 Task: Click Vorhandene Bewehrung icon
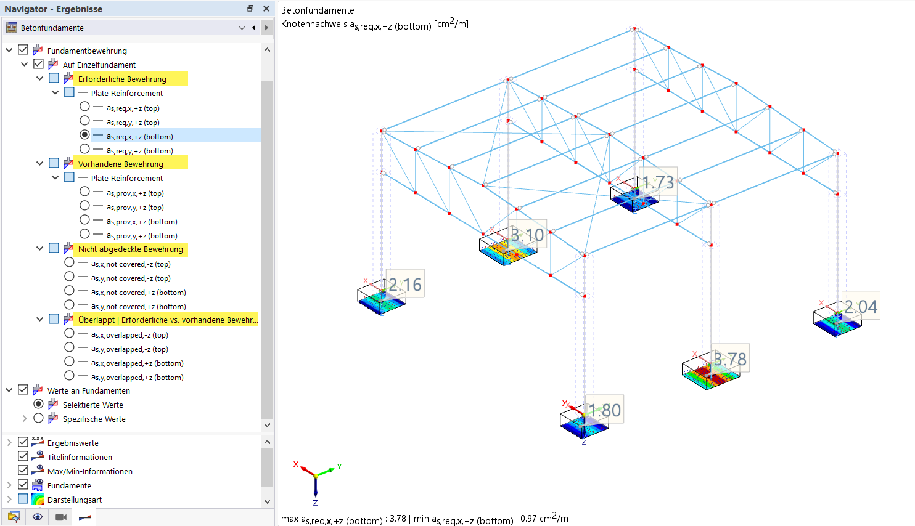pos(68,163)
